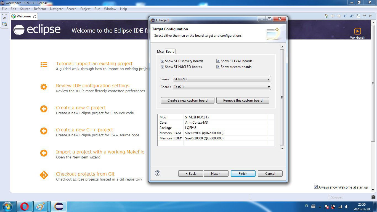Open the C/C++ perspective icon in left trim
The height and width of the screenshot is (212, 377).
point(4,24)
